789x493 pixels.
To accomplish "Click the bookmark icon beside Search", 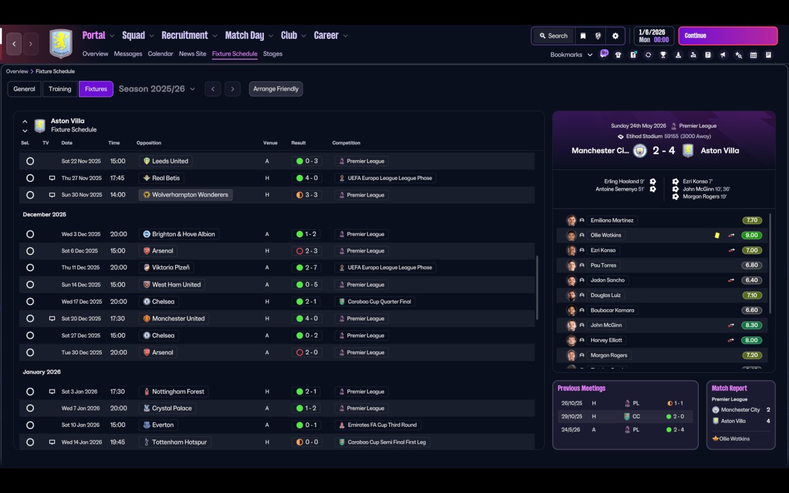I will [583, 36].
